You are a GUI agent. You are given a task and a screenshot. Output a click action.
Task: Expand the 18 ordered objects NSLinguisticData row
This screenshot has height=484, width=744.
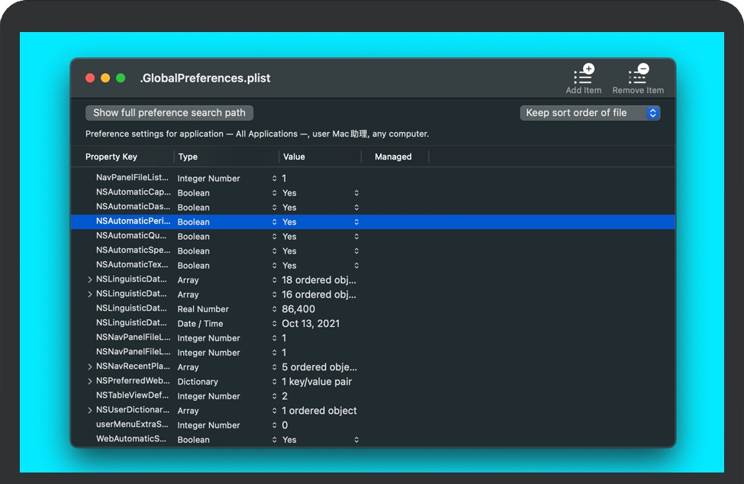tap(90, 280)
